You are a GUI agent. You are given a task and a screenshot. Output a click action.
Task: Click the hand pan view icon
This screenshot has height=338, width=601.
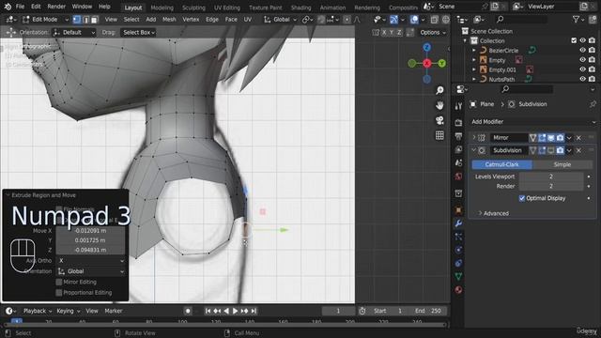(x=439, y=105)
